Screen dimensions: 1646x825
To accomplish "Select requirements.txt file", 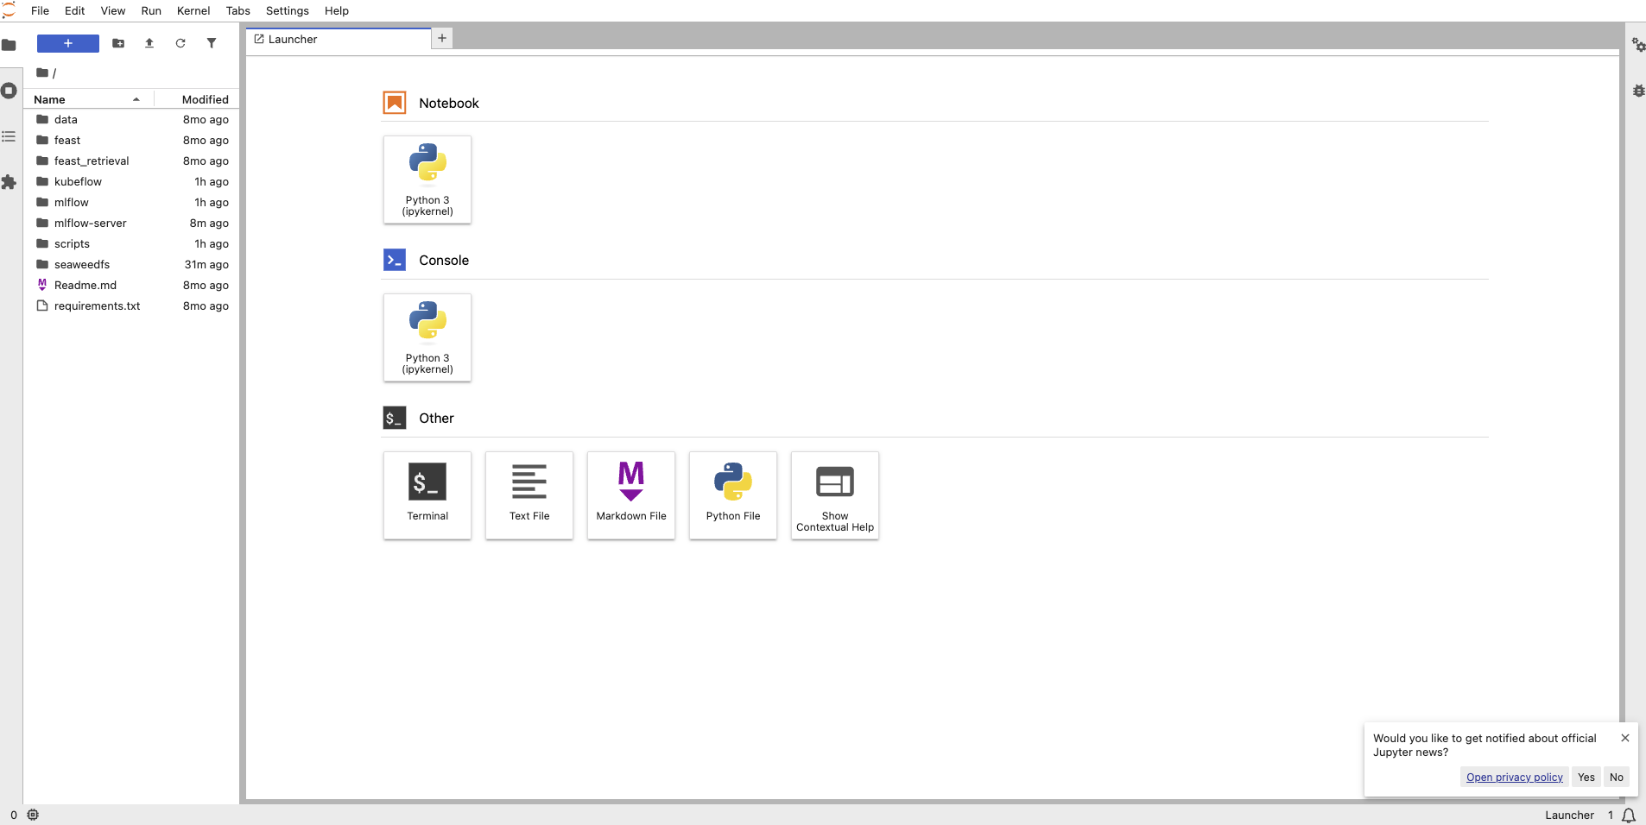I will coord(131,305).
